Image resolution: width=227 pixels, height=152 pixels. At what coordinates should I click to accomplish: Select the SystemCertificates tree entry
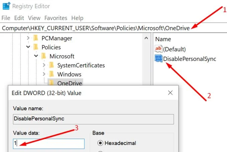click(81, 65)
